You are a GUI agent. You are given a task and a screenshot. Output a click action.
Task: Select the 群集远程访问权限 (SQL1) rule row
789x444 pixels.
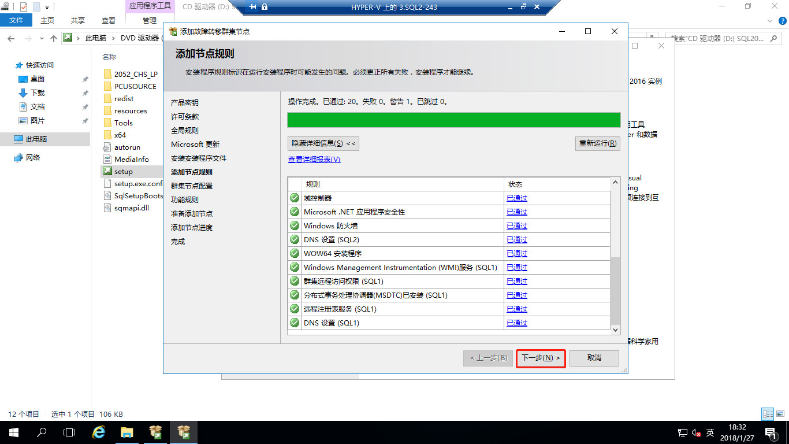pos(449,281)
